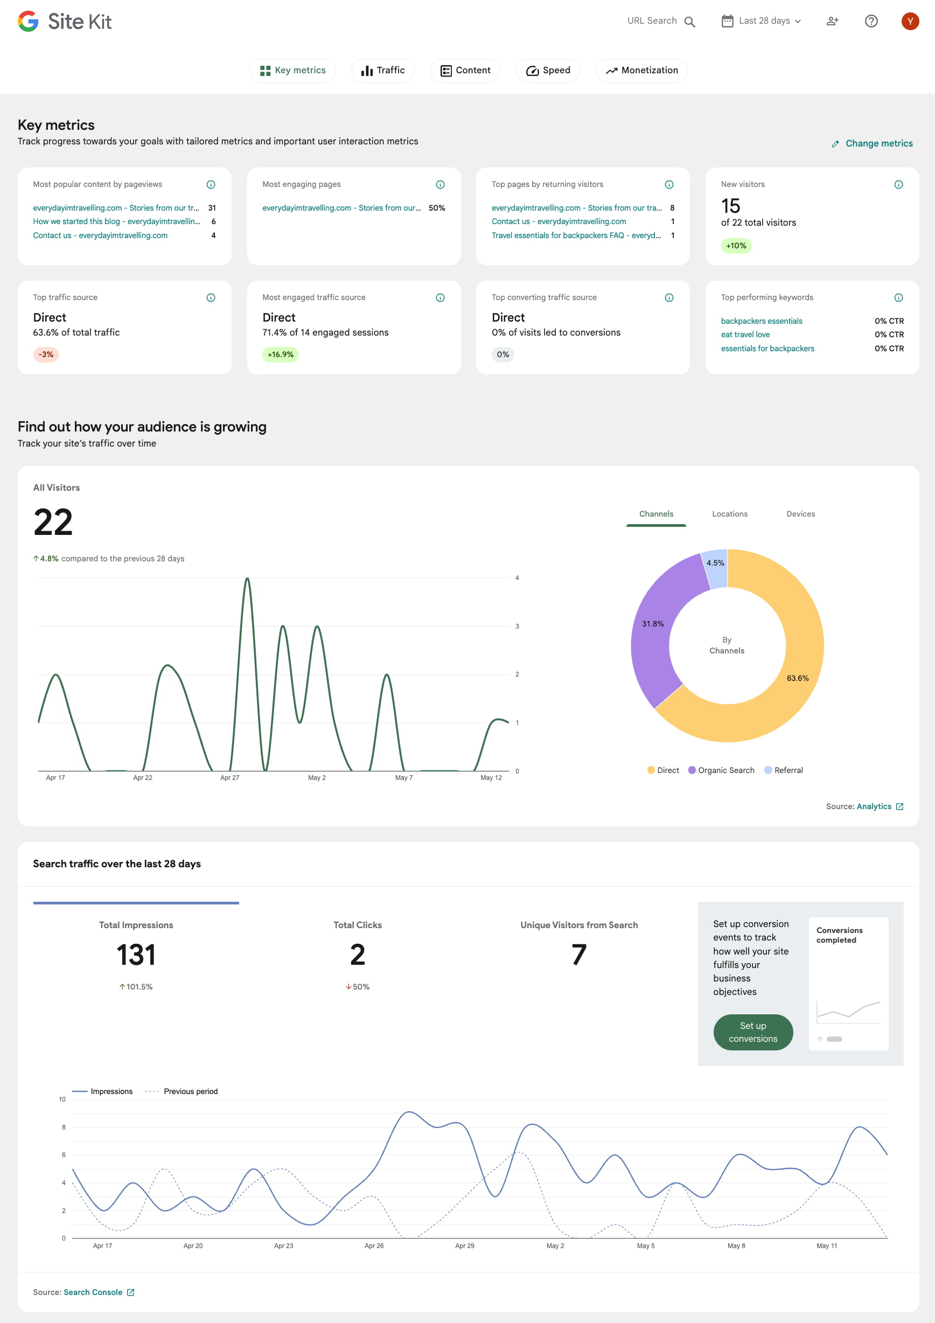Switch the chart to Devices tab

[800, 514]
